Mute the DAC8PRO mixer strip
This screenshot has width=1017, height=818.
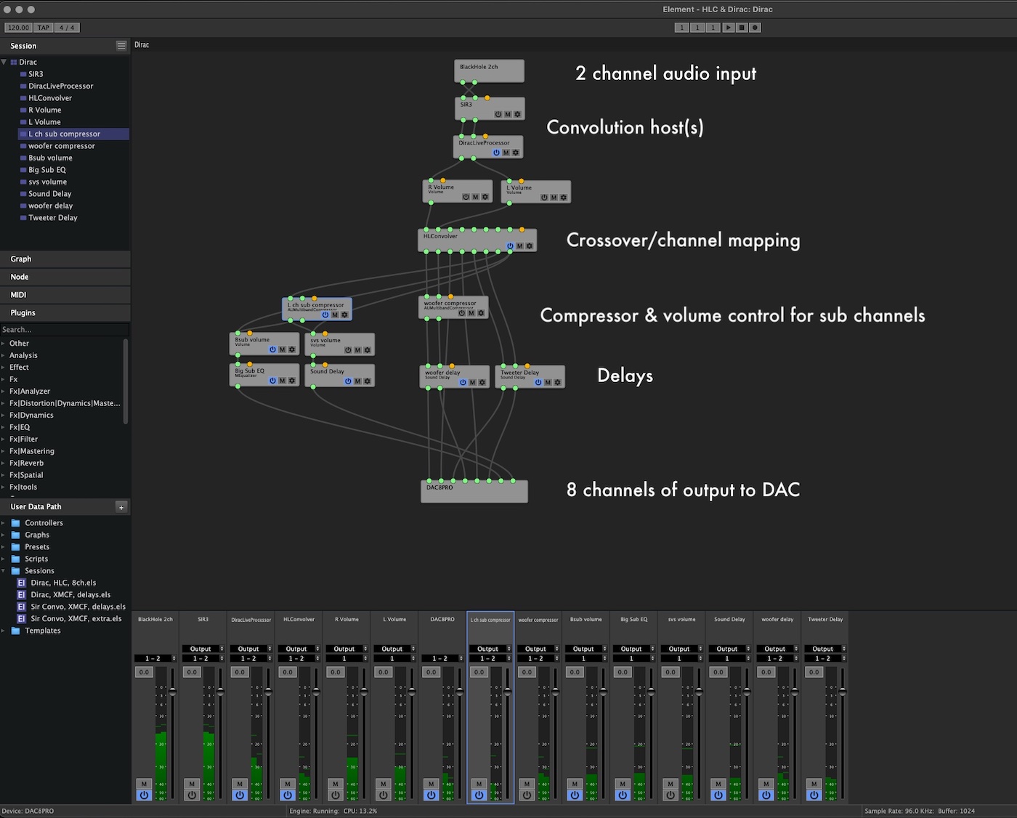click(431, 784)
